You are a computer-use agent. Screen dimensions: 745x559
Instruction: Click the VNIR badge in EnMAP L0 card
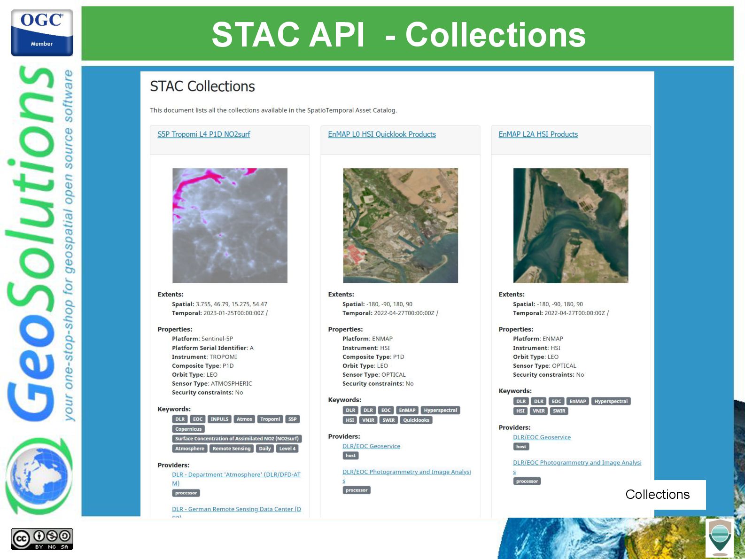point(368,420)
